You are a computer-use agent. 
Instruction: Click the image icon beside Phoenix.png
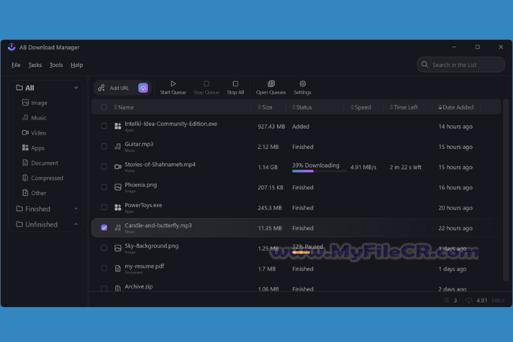[x=118, y=187]
